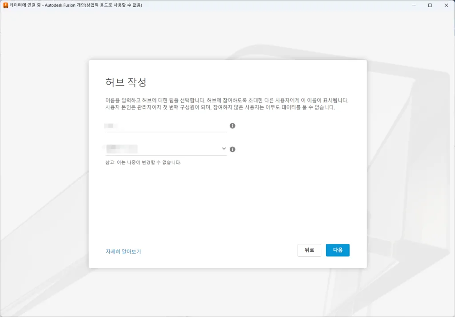Open the 자세히 알아보기 link
This screenshot has height=317, width=455.
pos(124,251)
